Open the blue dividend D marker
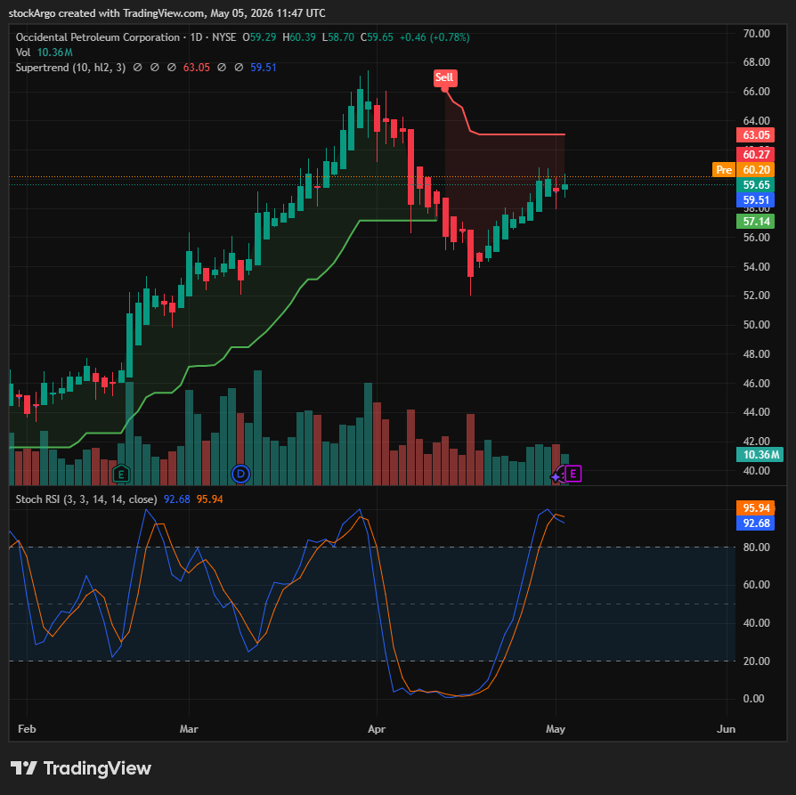 pos(240,475)
